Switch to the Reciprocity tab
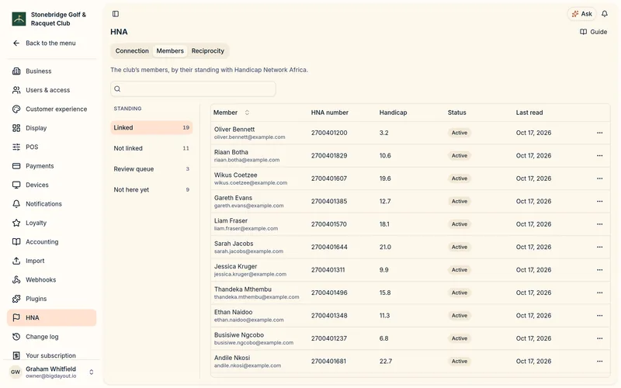 click(207, 51)
